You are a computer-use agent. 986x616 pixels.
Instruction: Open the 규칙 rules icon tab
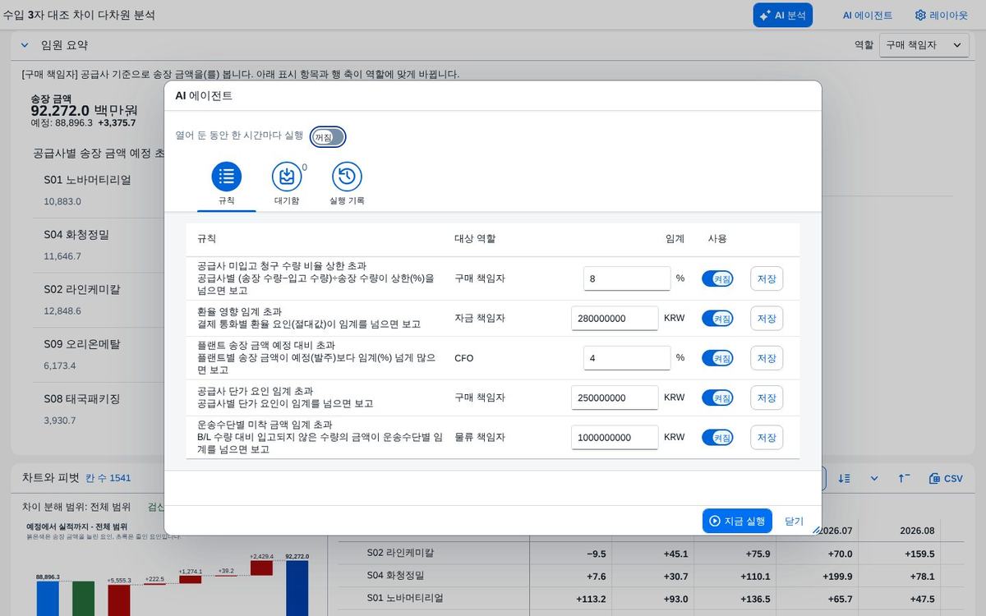(227, 183)
